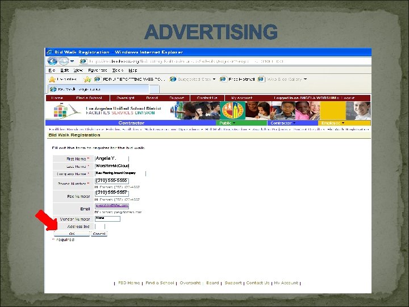Click the Find a School footer link
Screen dimensions: 409x307
coord(160,283)
